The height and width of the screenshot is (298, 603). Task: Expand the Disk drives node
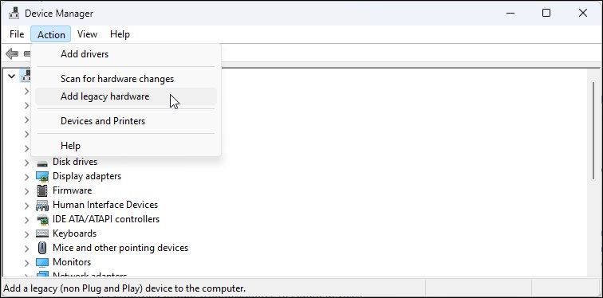26,163
